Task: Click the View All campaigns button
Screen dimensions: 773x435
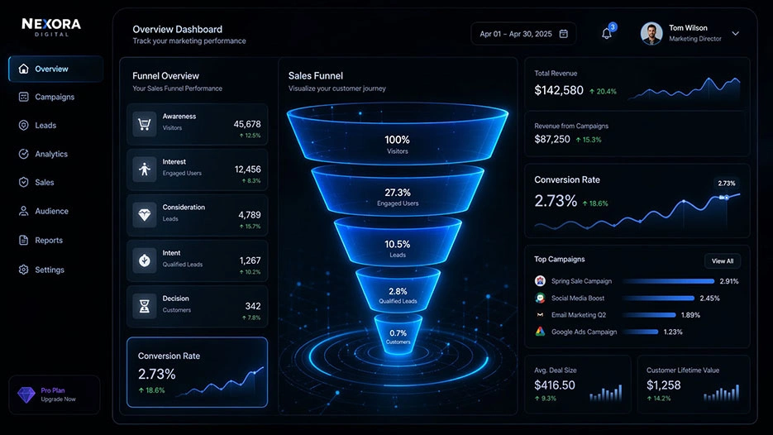Action: click(x=723, y=261)
